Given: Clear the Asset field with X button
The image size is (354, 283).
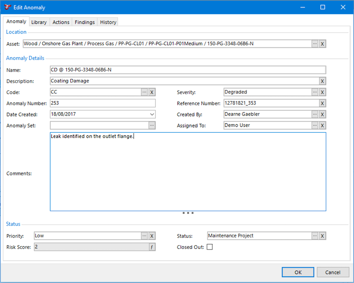Looking at the screenshot, I should [x=323, y=44].
